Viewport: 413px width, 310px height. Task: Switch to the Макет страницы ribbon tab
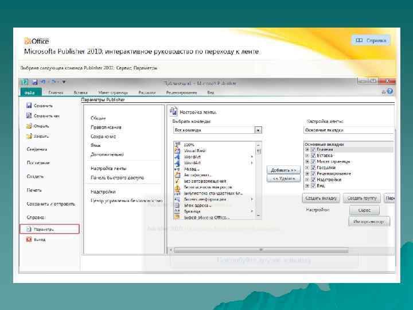(x=113, y=92)
